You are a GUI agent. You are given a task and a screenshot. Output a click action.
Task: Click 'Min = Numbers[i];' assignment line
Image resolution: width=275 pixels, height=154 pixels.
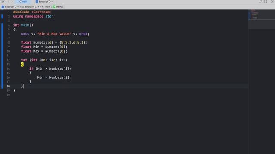tap(54, 77)
